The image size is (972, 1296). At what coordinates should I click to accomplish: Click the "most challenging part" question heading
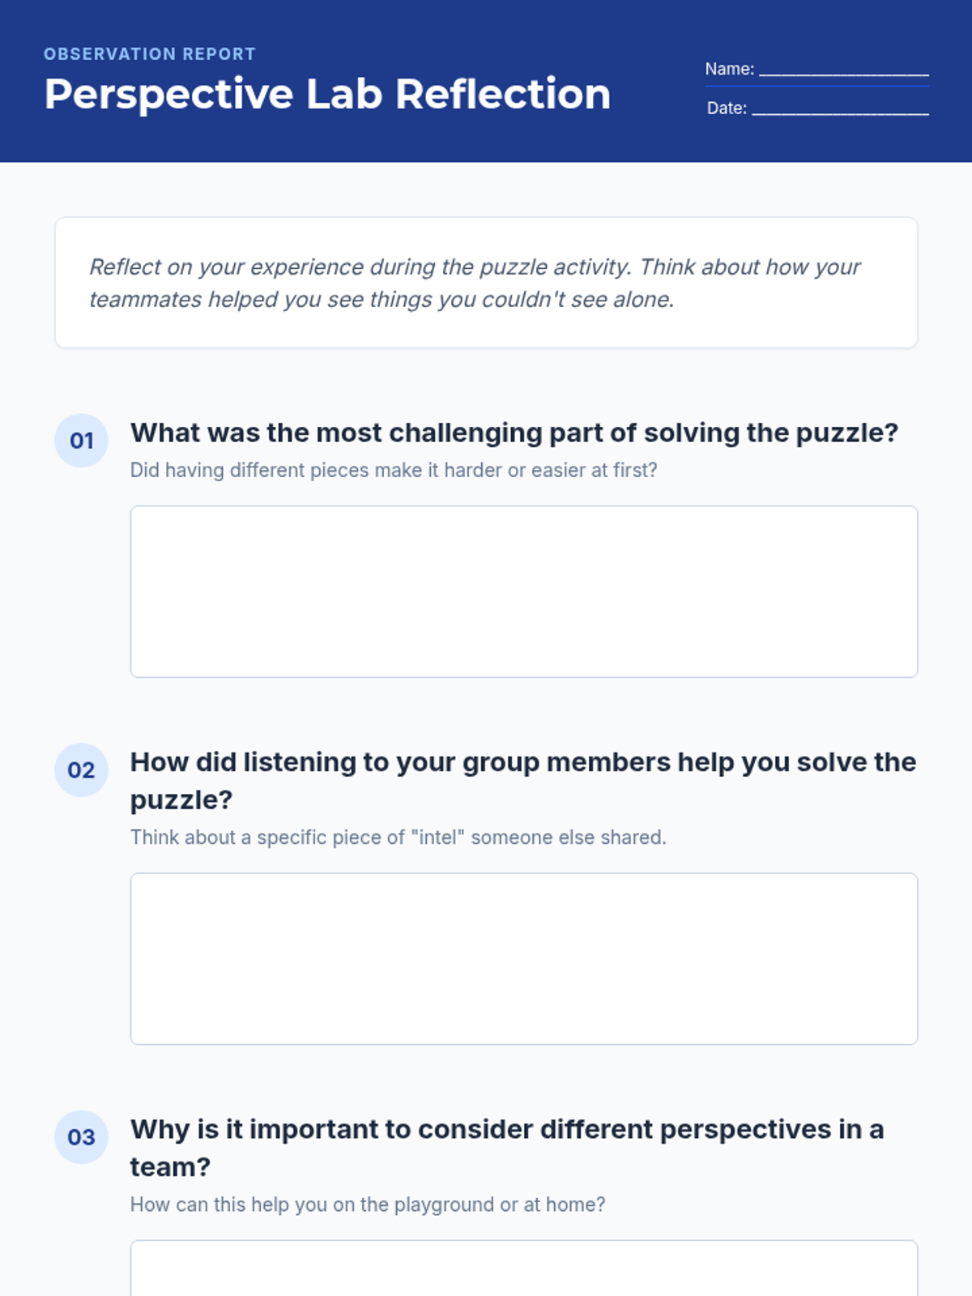pyautogui.click(x=514, y=433)
